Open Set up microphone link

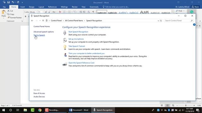(x=76, y=39)
